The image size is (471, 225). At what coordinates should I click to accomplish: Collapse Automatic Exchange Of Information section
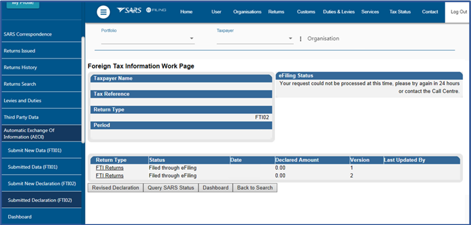pyautogui.click(x=42, y=133)
